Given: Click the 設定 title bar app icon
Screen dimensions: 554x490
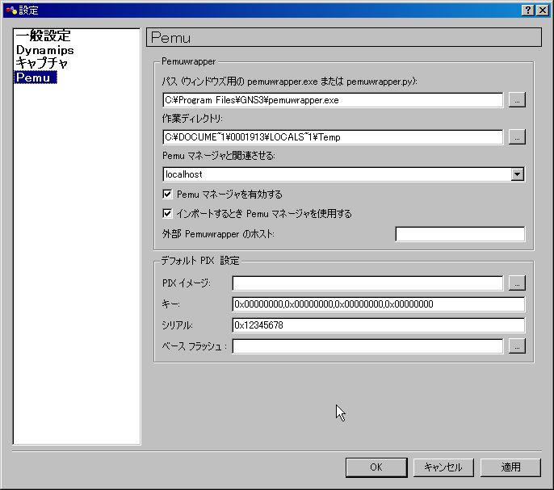Looking at the screenshot, I should tap(11, 10).
